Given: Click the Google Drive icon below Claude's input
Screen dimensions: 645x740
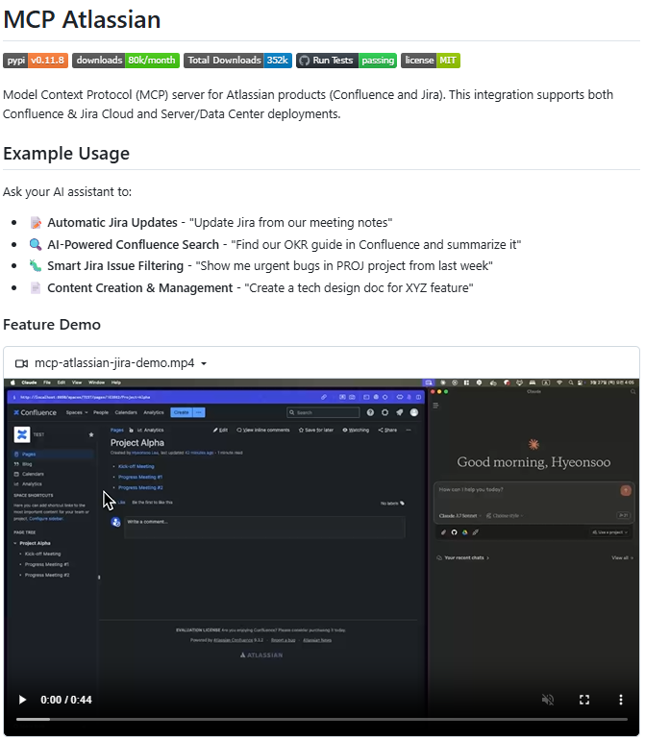Looking at the screenshot, I should (x=464, y=532).
